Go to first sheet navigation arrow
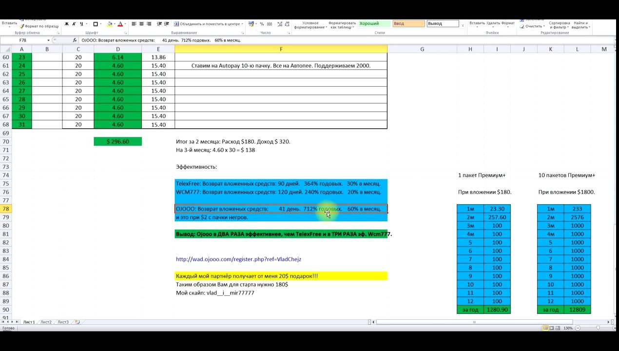This screenshot has width=619, height=351. (3, 322)
